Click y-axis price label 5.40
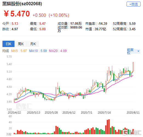 point(9,64)
